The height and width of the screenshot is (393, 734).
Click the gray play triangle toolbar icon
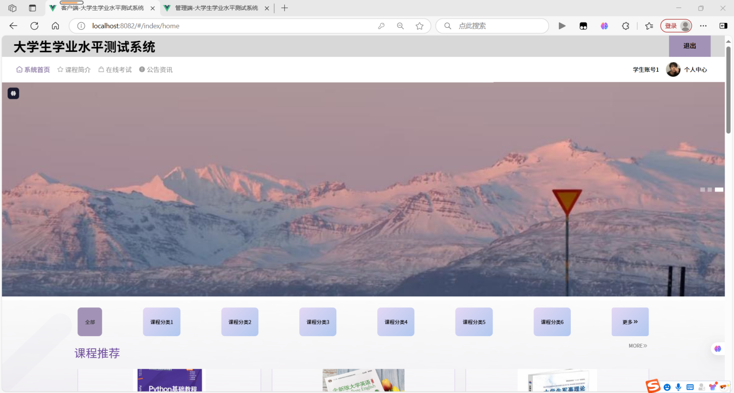coord(562,26)
